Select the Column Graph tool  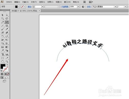(7, 54)
